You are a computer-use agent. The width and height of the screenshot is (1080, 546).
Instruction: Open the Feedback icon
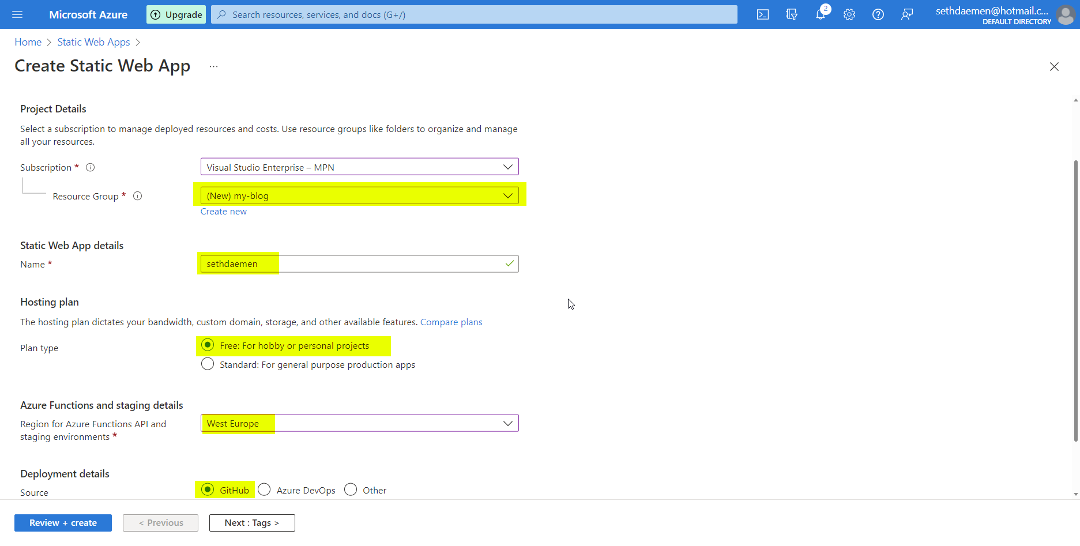tap(907, 14)
